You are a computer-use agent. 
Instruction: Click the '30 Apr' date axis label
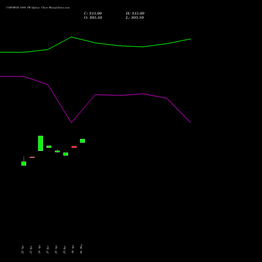73,249
